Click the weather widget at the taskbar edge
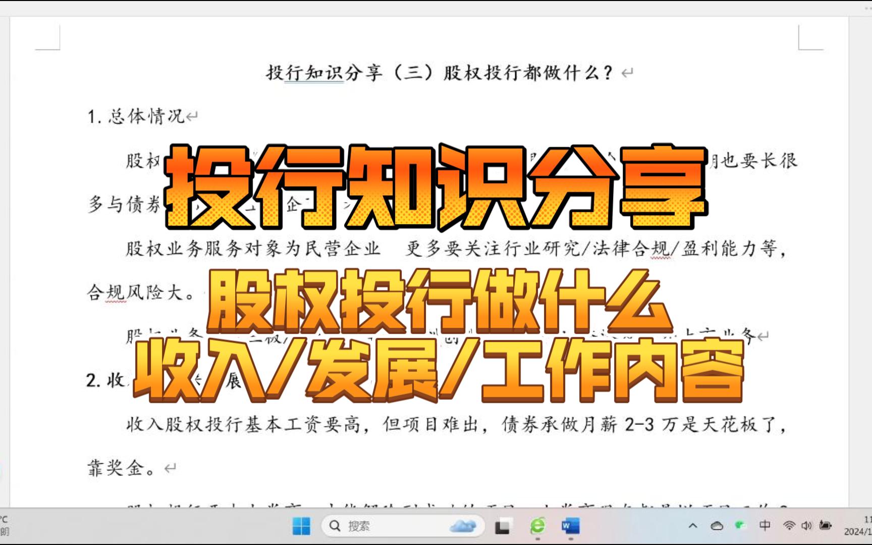 pyautogui.click(x=5, y=525)
